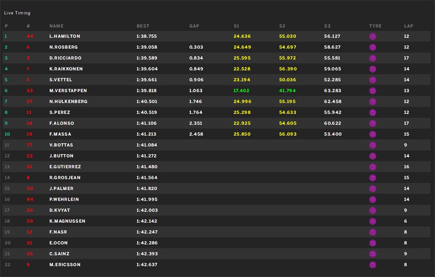
Task: Click the BEST column header
Action: [142, 26]
